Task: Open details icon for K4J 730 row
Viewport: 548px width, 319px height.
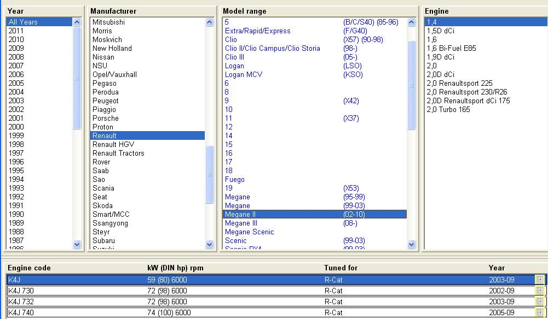Action: pos(540,291)
